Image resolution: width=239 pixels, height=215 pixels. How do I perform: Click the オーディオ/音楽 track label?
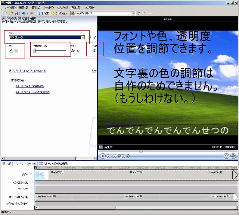click(x=18, y=197)
